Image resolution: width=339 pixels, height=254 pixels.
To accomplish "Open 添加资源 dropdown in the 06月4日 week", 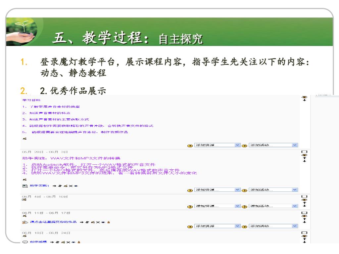I will (217, 206).
